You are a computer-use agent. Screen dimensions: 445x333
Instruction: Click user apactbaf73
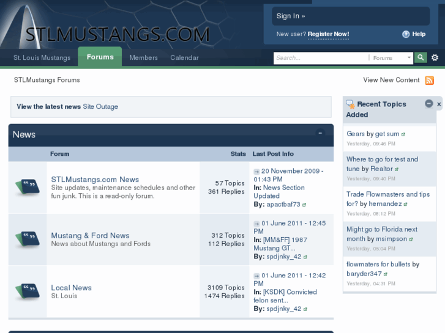click(x=283, y=205)
